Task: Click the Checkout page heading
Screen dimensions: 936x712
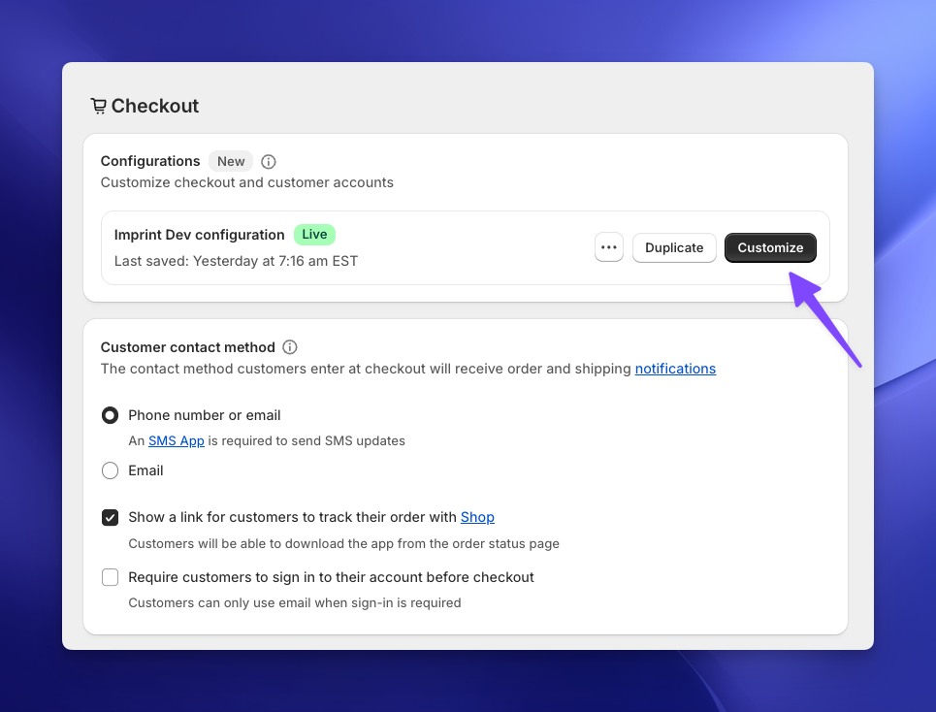Action: [x=154, y=105]
